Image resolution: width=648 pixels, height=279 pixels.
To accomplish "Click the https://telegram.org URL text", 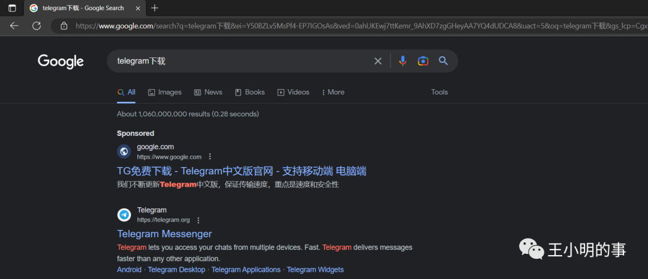I will tap(164, 220).
